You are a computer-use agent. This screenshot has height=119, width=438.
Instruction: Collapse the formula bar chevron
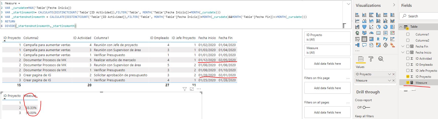click(x=348, y=4)
